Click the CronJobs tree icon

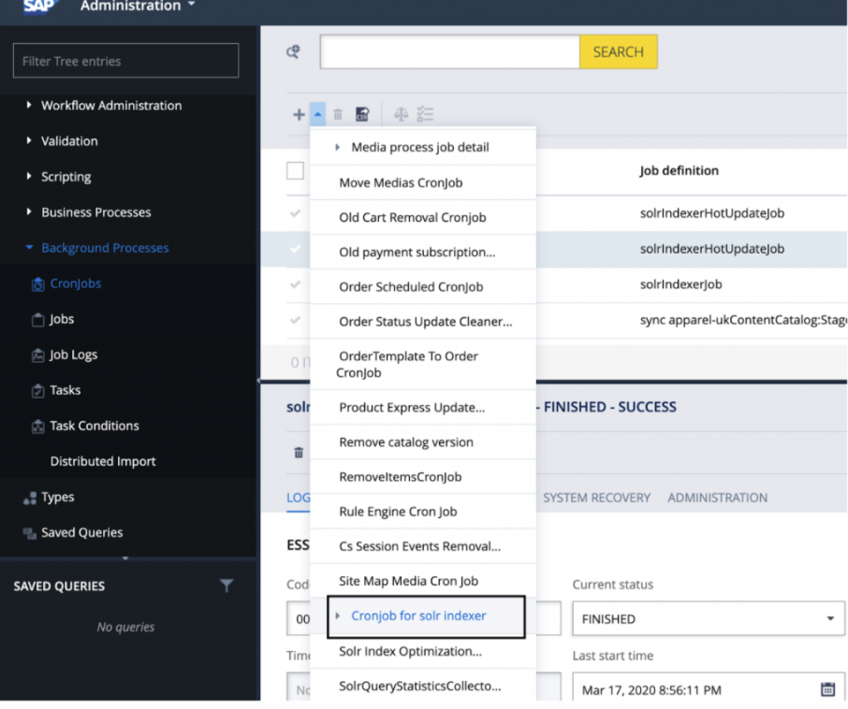(x=37, y=283)
